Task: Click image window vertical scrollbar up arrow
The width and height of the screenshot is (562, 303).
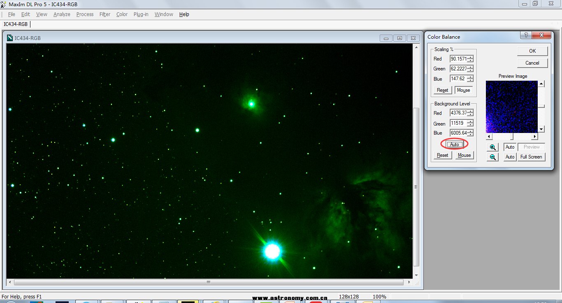Action: pos(416,47)
